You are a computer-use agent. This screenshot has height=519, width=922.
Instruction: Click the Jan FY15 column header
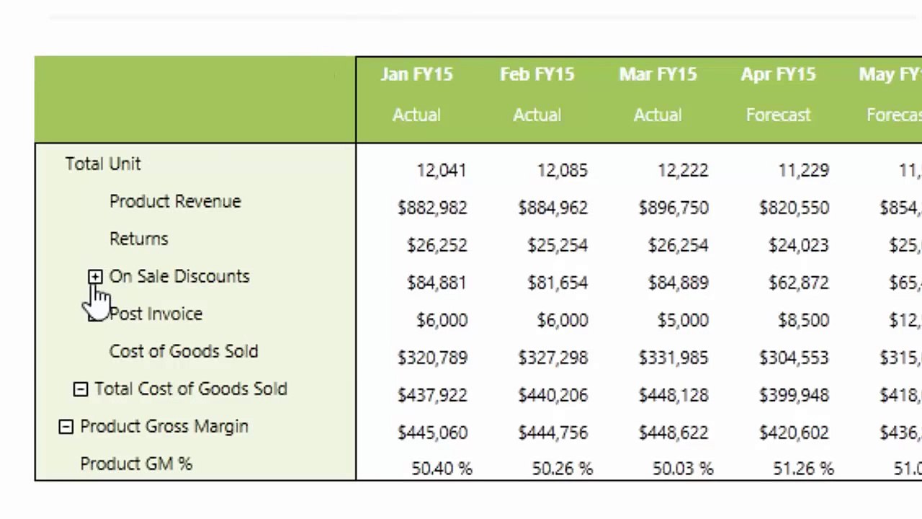pyautogui.click(x=416, y=75)
